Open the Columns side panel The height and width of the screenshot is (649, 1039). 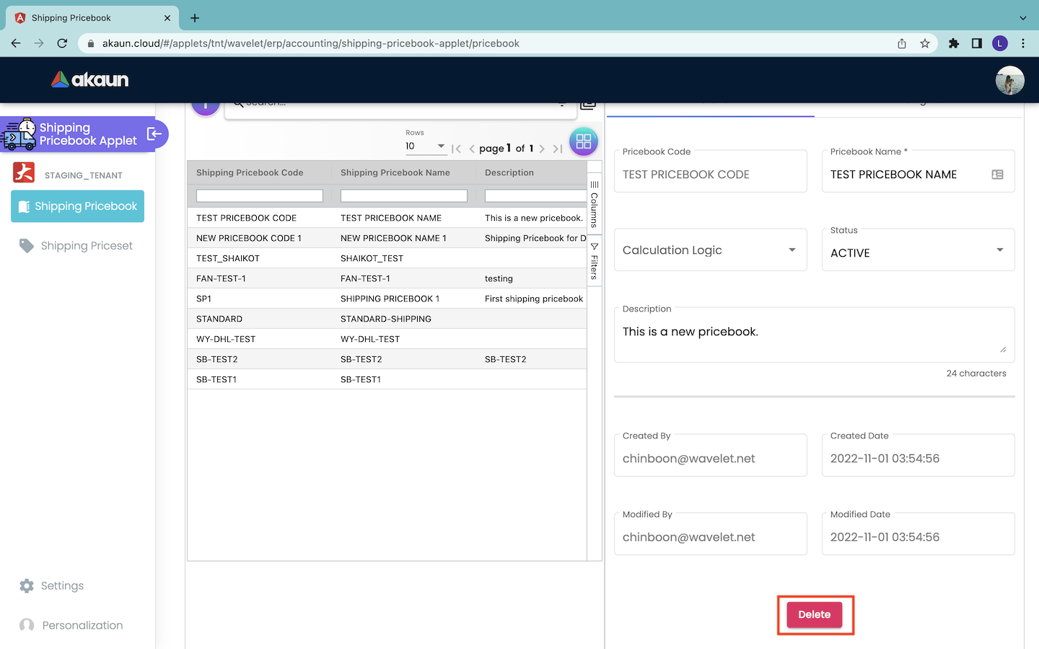pyautogui.click(x=595, y=205)
